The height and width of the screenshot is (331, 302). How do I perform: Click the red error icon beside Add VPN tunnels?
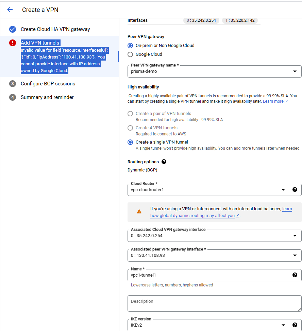point(13,43)
